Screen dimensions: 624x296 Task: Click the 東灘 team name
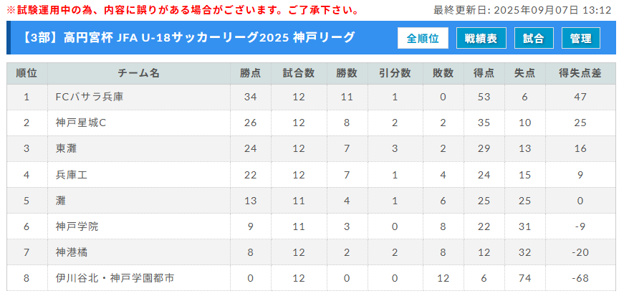click(x=67, y=148)
